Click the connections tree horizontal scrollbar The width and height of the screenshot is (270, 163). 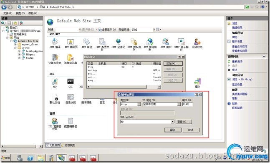pyautogui.click(x=22, y=146)
